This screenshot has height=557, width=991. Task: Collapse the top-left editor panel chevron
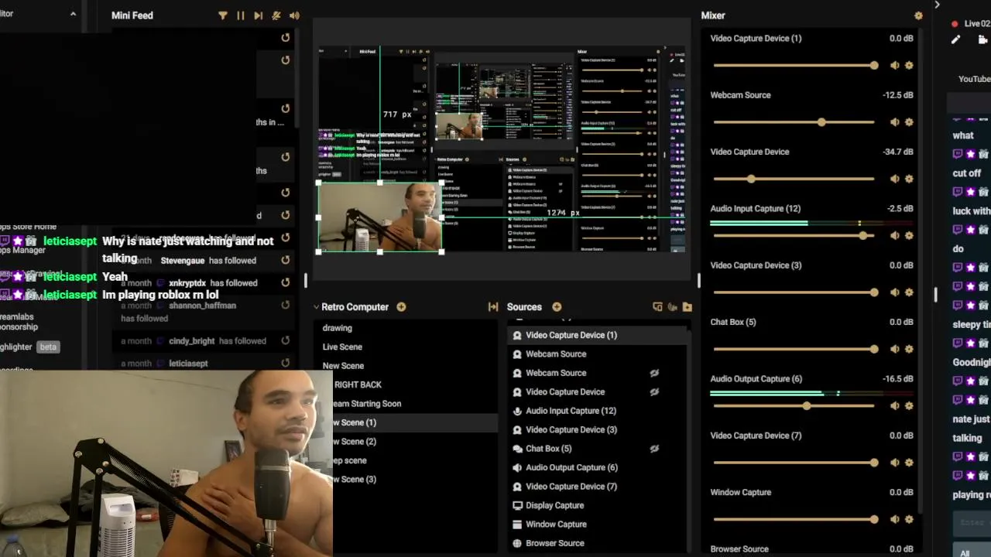(73, 14)
